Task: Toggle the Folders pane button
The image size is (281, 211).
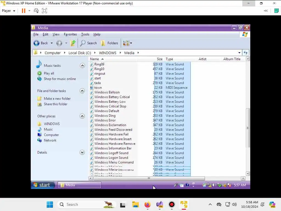Action: click(109, 43)
